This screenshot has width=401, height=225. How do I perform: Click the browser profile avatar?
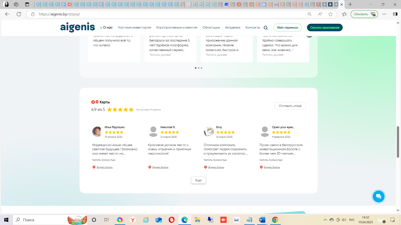(6, 4)
